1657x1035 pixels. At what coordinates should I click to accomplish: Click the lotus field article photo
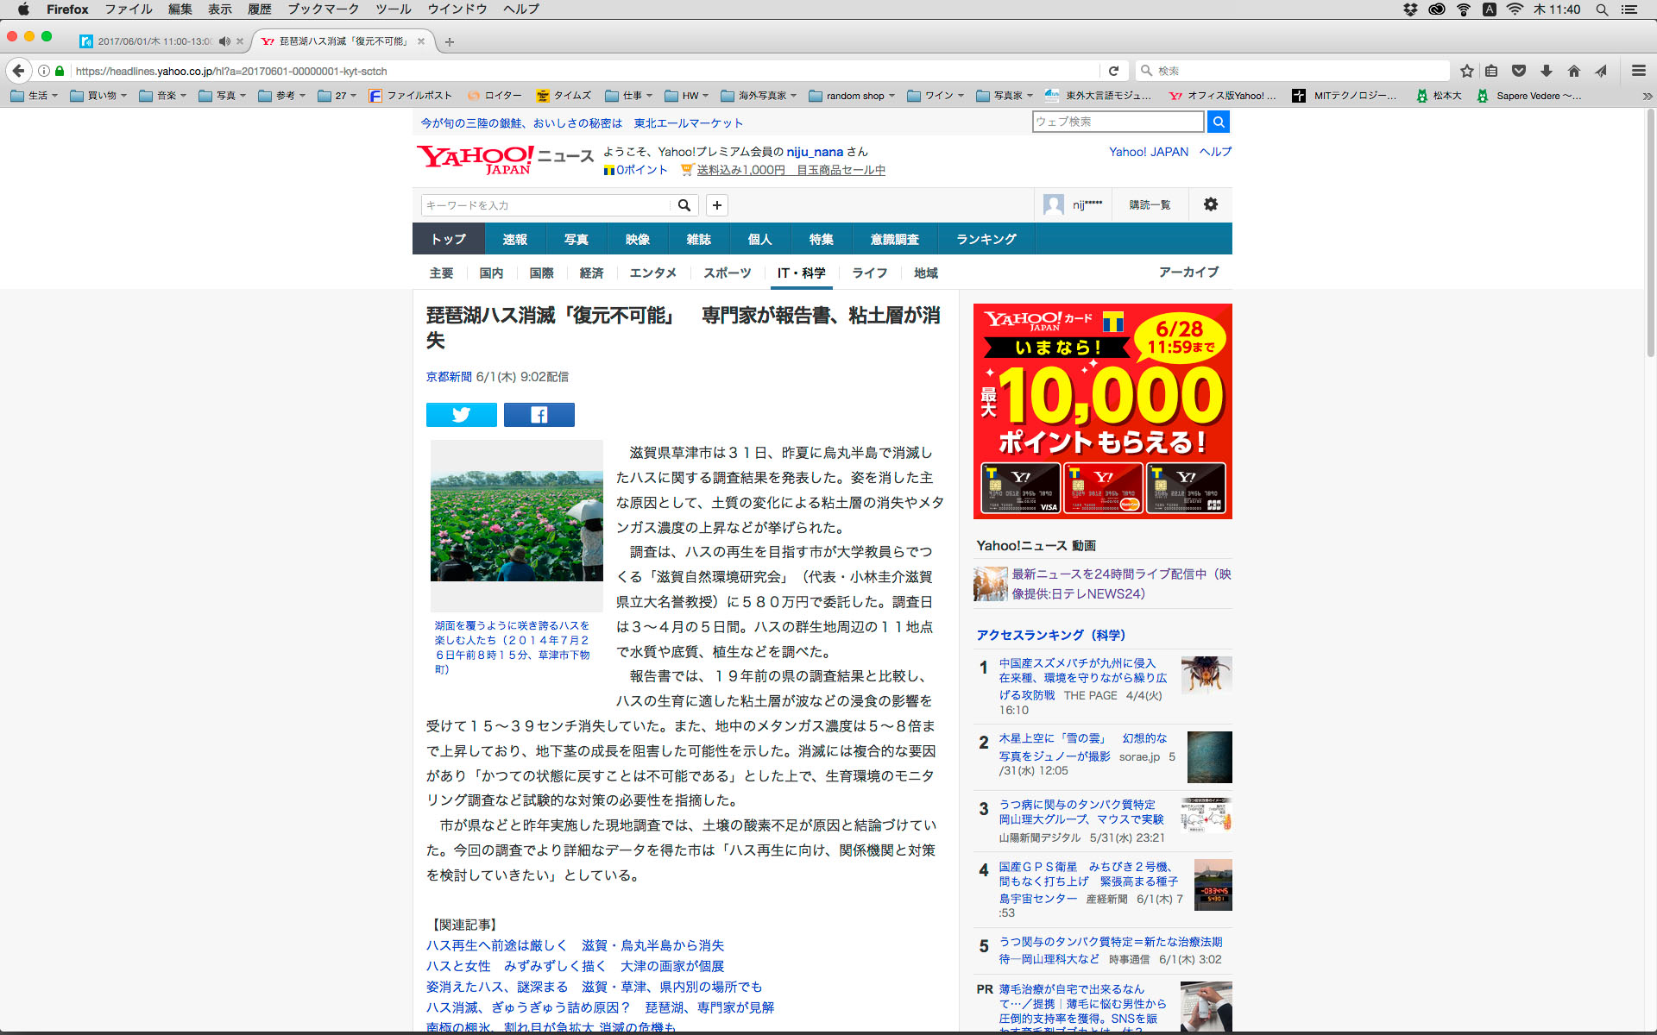pyautogui.click(x=516, y=525)
